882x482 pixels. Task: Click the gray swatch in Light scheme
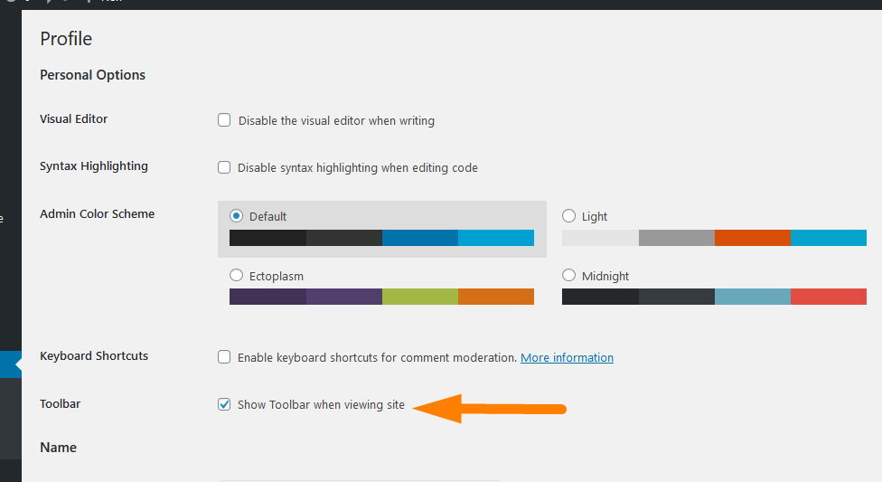[x=677, y=238]
